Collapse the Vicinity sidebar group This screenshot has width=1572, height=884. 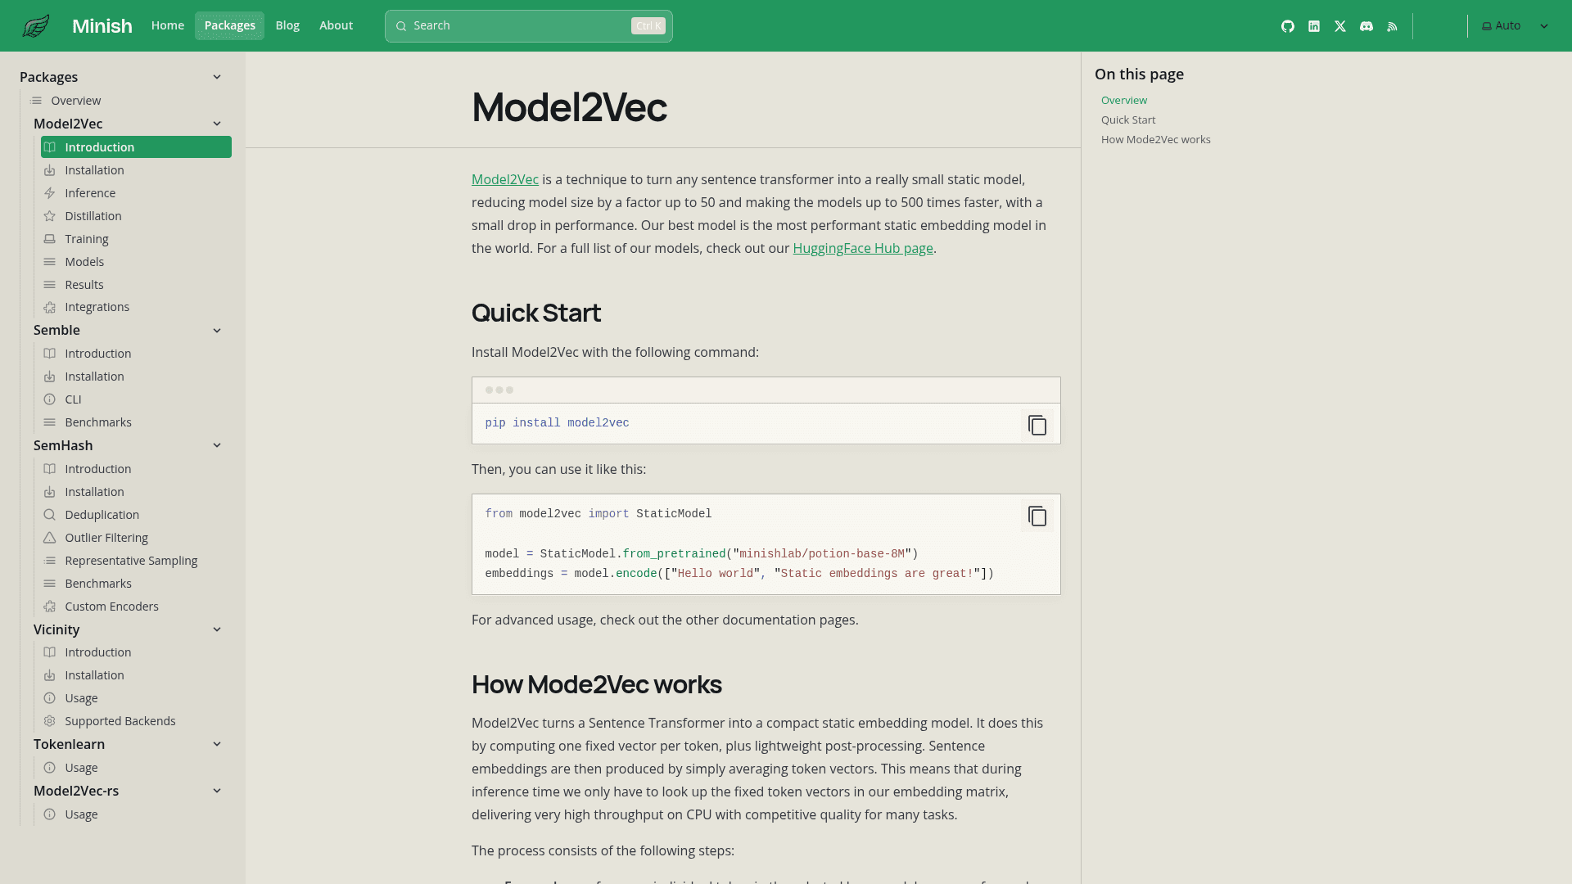217,629
